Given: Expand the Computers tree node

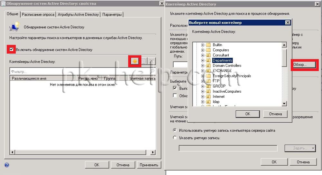Looking at the screenshot, I should click(203, 50).
